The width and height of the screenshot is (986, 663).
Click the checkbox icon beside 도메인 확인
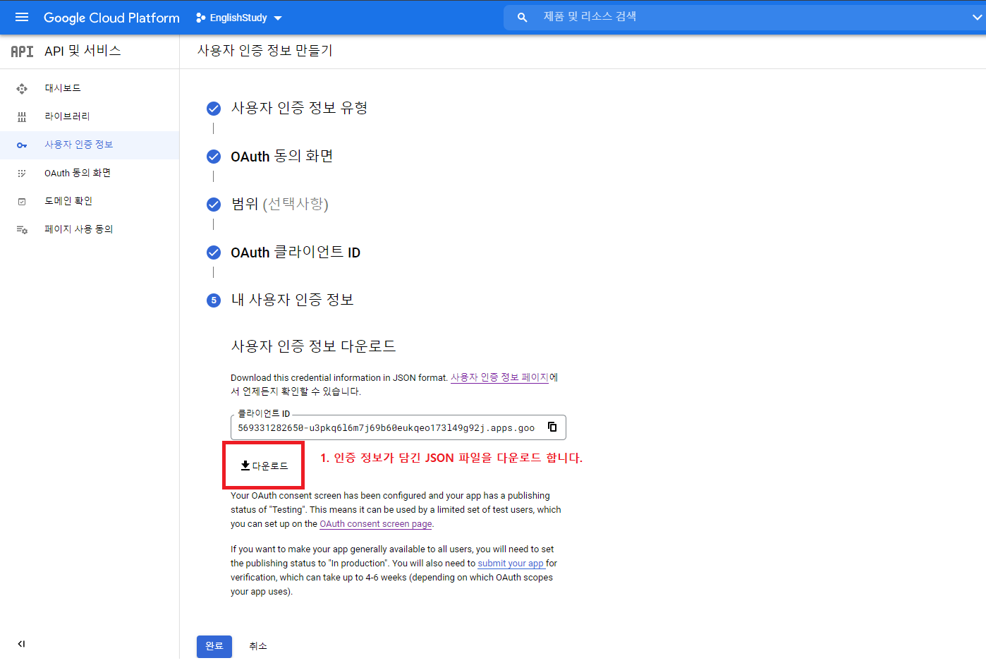[x=22, y=202]
